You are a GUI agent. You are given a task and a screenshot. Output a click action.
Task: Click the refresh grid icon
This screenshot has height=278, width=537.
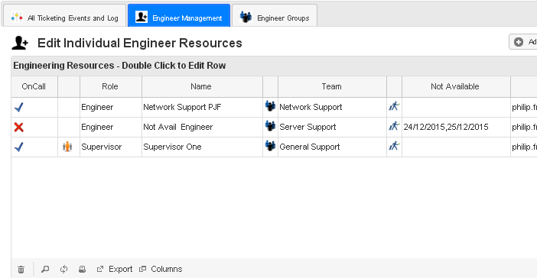63,269
